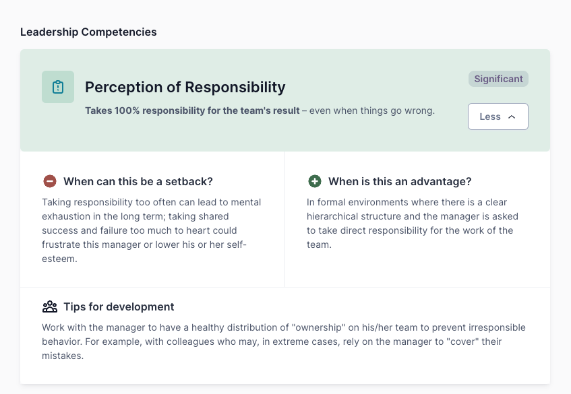Click the bold 'Takes 100% responsibility' summary text
This screenshot has width=571, height=394.
192,110
